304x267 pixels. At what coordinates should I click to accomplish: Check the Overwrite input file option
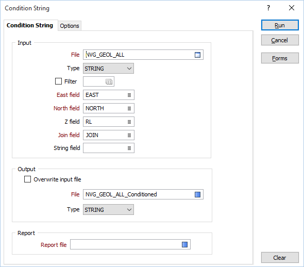[27, 179]
